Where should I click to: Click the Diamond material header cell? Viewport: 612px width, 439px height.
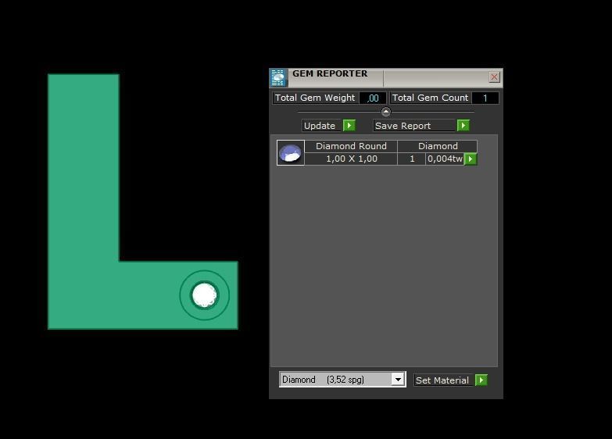click(x=438, y=146)
